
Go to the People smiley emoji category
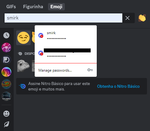pyautogui.click(x=6, y=114)
